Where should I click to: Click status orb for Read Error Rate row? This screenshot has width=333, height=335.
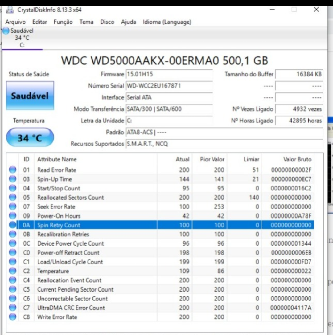13,170
